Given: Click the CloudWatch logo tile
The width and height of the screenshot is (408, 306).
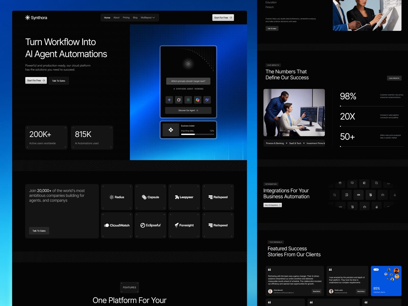Looking at the screenshot, I should click(117, 225).
